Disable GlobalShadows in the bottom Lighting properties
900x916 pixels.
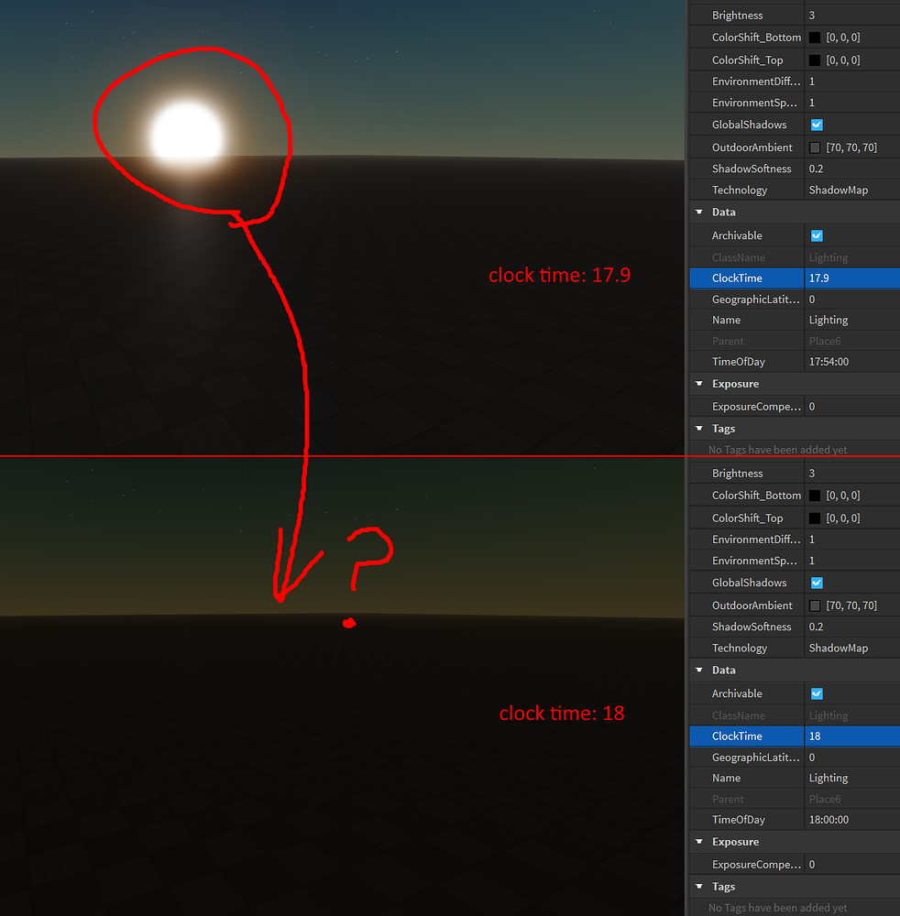point(816,583)
